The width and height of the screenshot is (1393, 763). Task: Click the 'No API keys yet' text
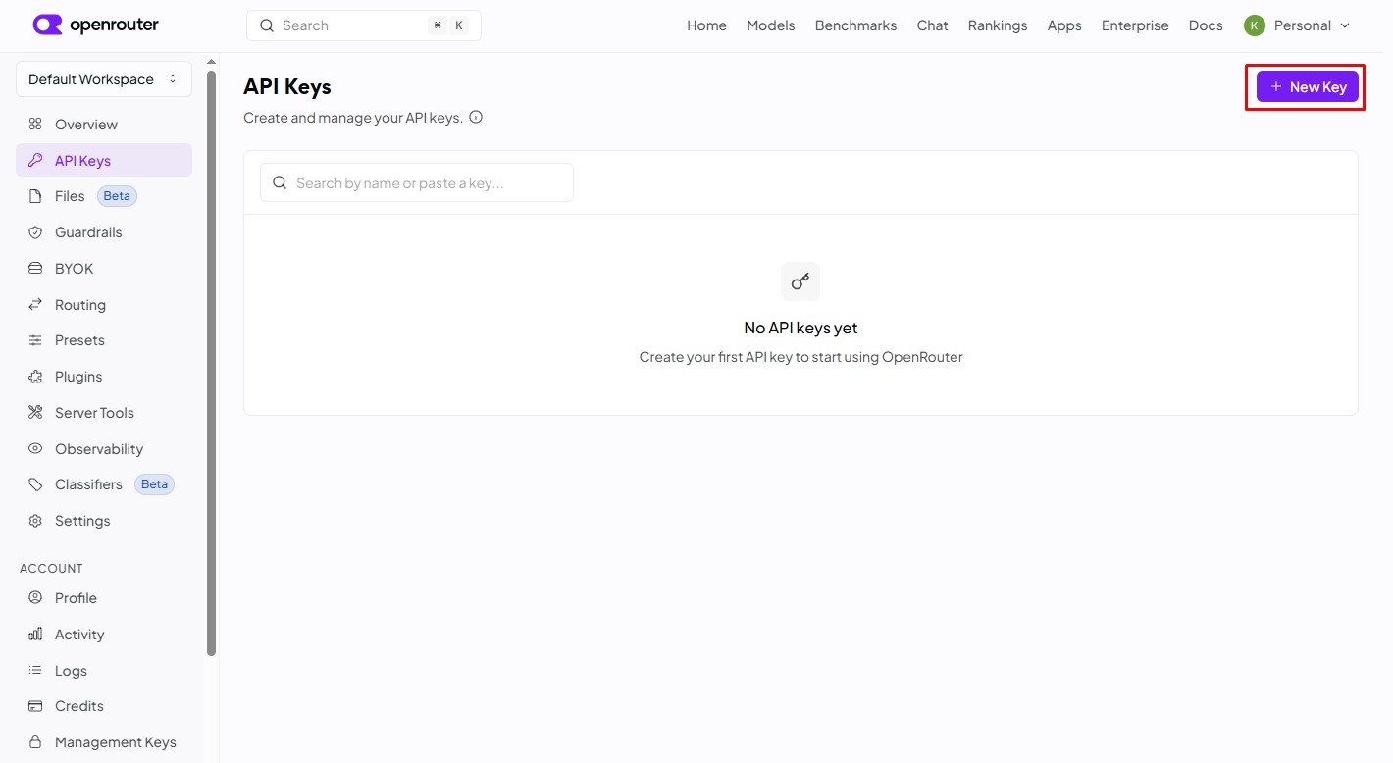800,329
